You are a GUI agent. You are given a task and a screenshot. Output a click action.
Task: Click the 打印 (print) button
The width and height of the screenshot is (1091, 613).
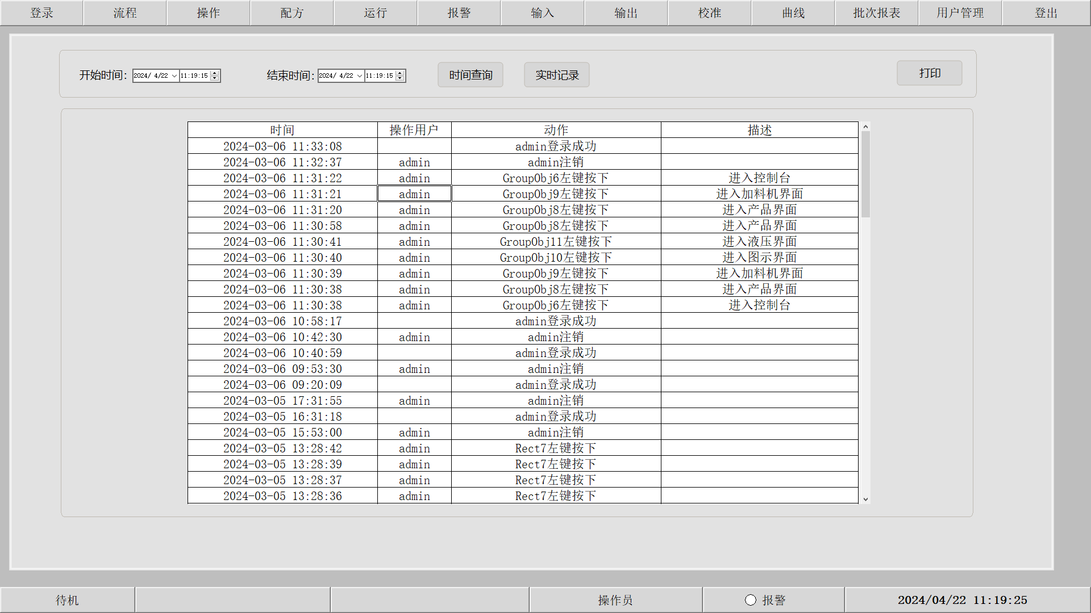coord(929,73)
